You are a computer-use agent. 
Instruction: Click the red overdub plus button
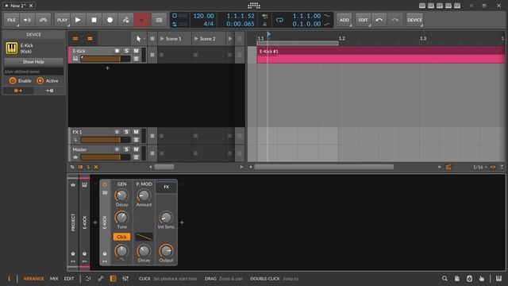click(141, 20)
